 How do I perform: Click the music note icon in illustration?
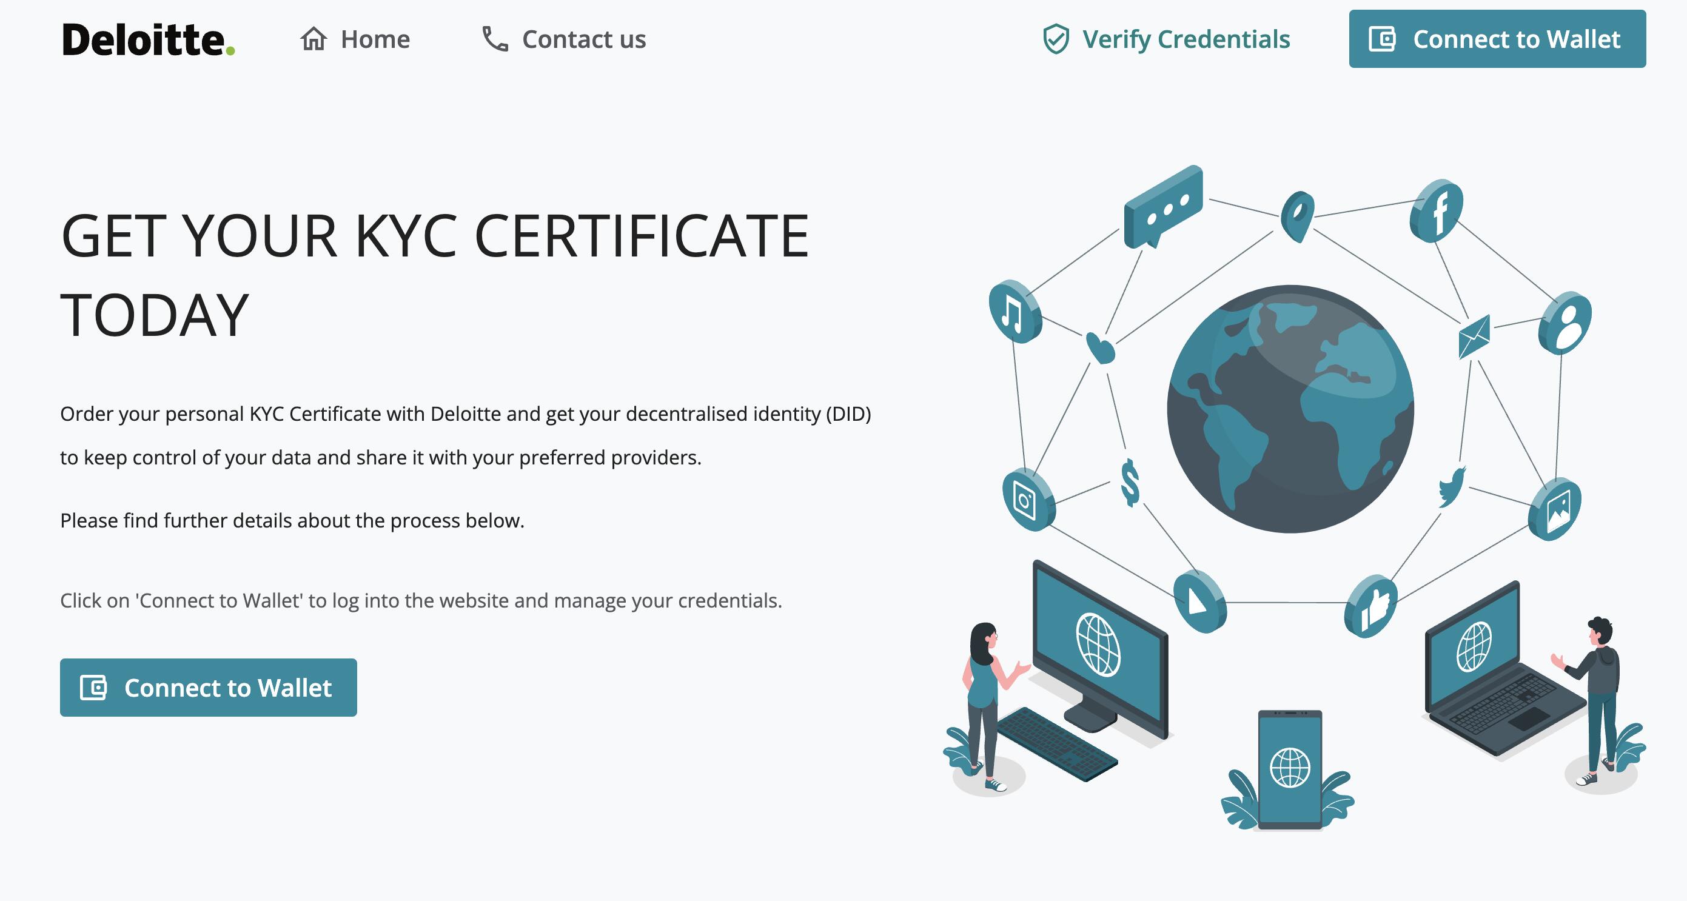[x=1015, y=312]
